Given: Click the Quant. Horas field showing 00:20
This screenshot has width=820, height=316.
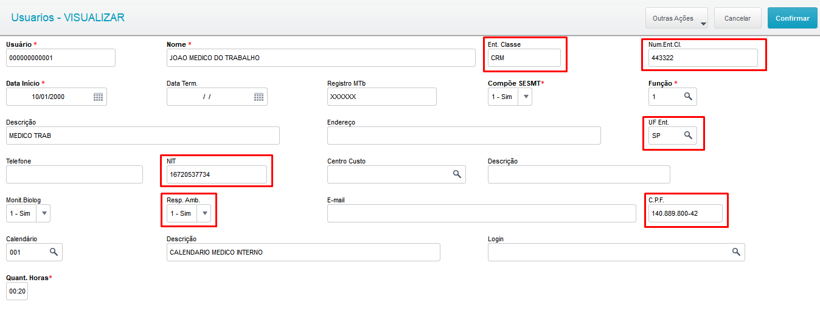Looking at the screenshot, I should [x=17, y=291].
